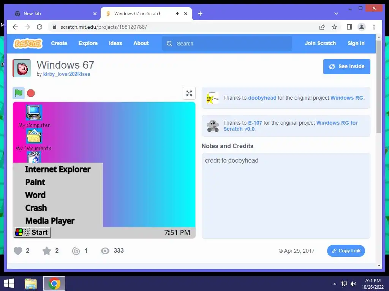Open File Explorer from the taskbar

point(31,283)
